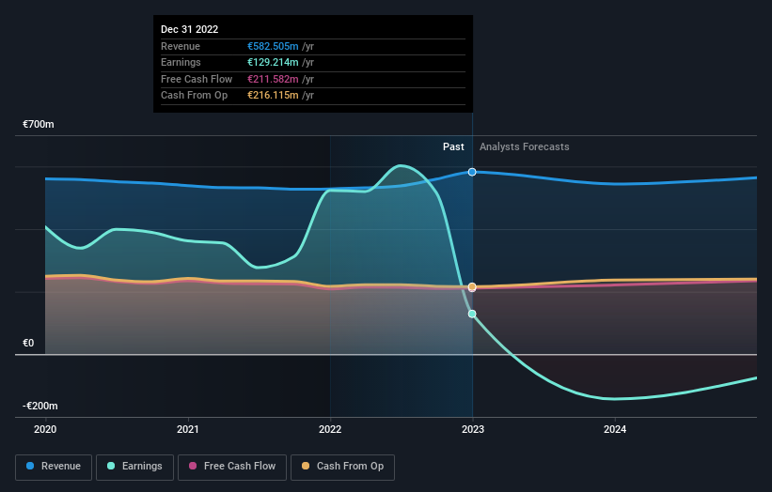This screenshot has height=492, width=772.
Task: Click the teal Earnings data point marker
Action: [x=472, y=314]
